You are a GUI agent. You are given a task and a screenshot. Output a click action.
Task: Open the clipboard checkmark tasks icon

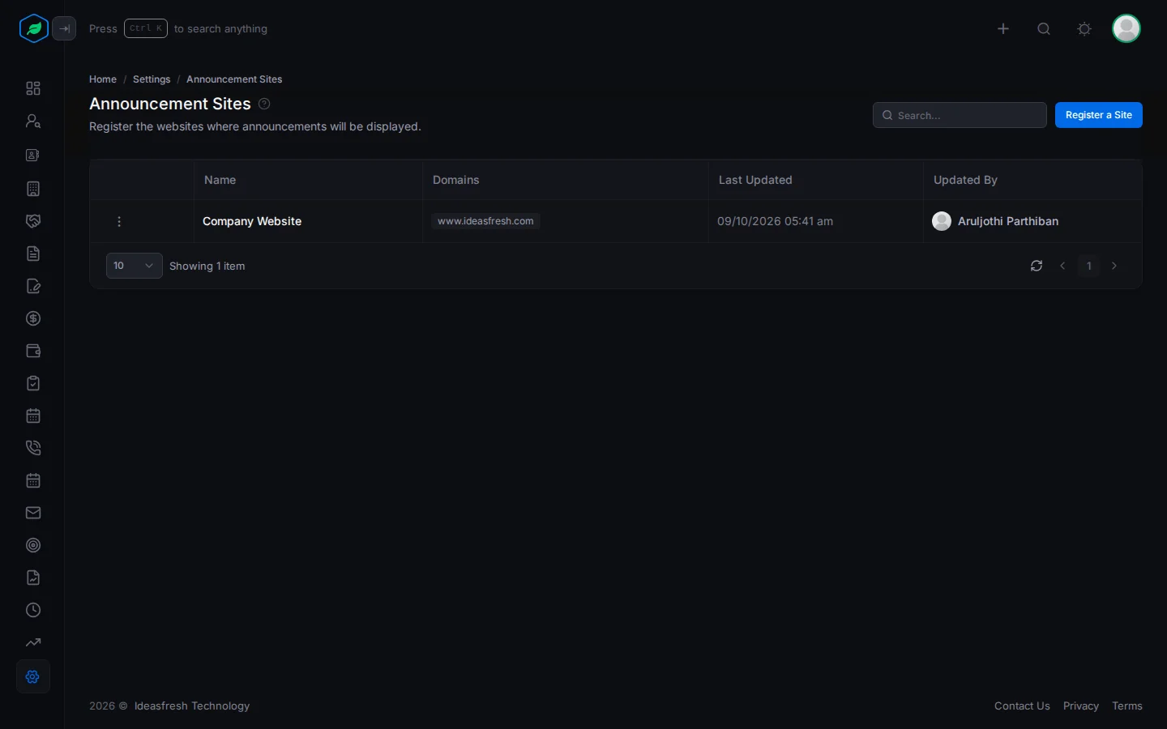33,383
